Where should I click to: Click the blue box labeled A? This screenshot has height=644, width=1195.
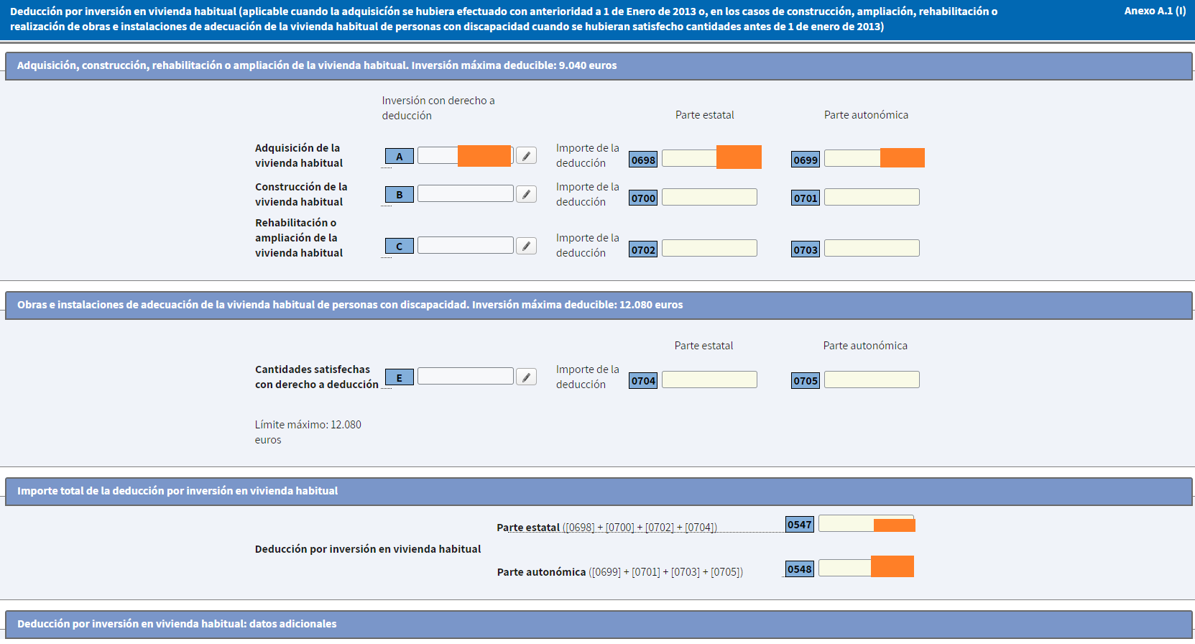(399, 157)
